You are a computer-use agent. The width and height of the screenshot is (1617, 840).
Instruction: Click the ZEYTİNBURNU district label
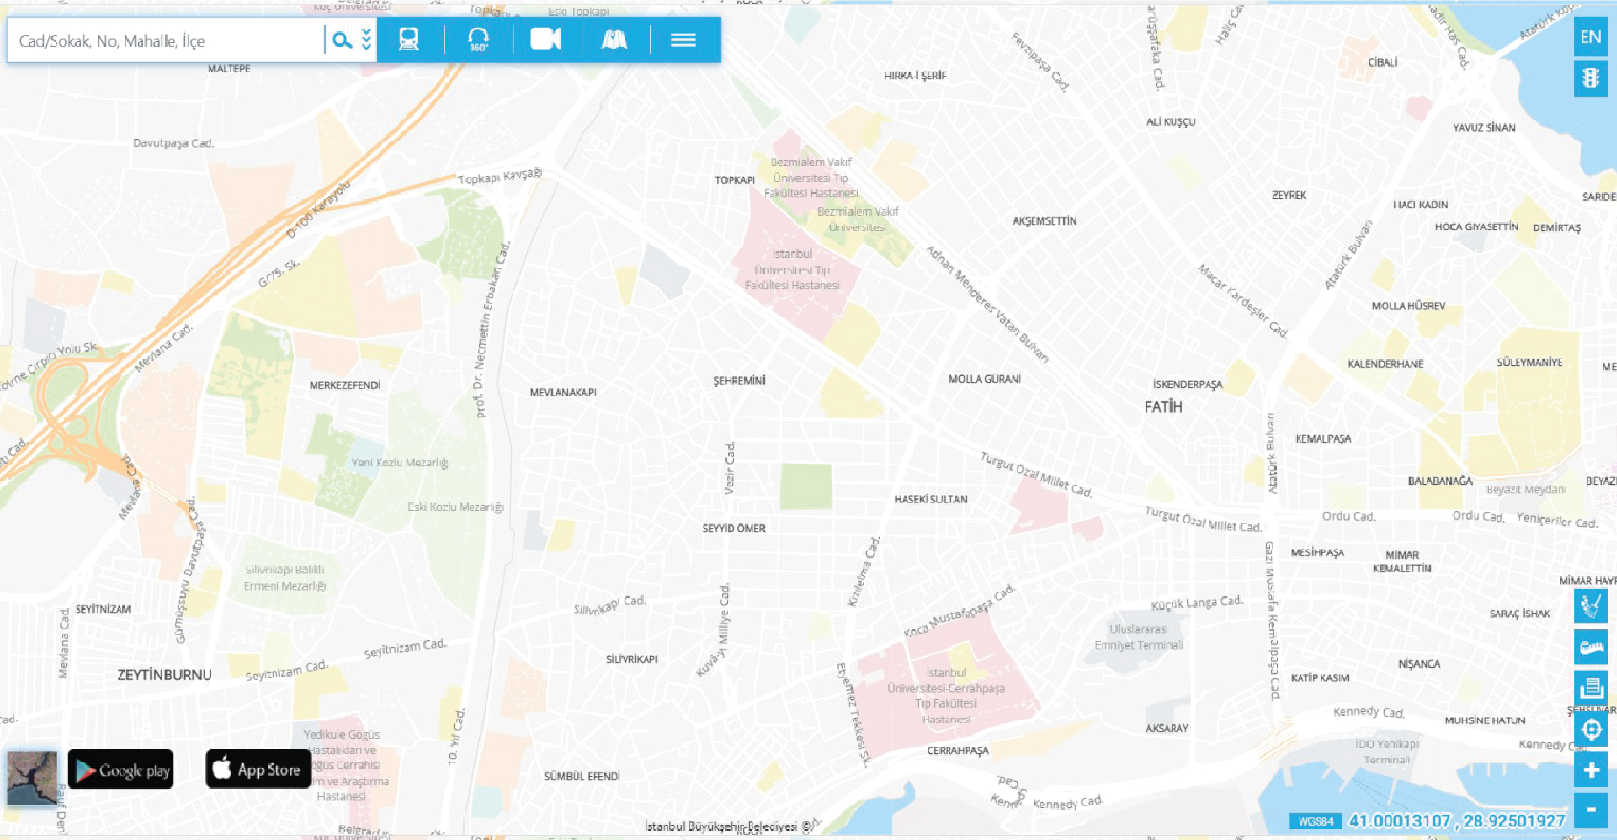pyautogui.click(x=164, y=675)
